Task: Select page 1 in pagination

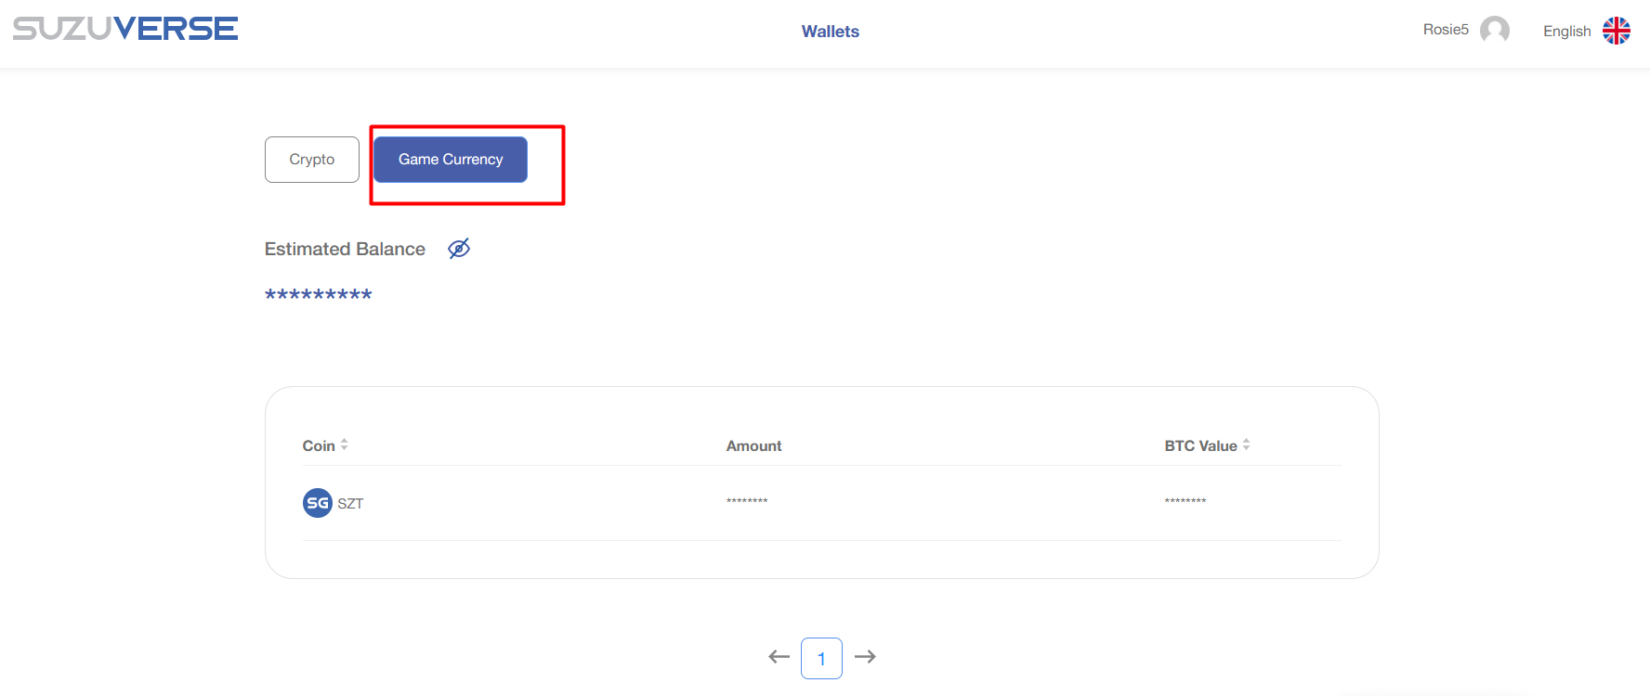Action: click(821, 658)
